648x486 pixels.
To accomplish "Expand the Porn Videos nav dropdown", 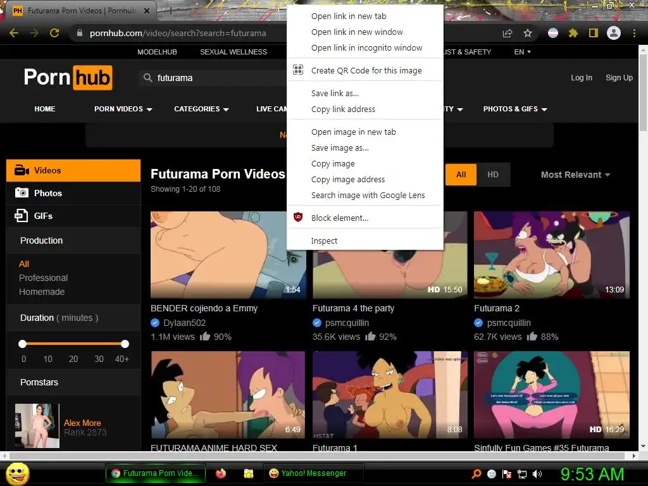I will click(123, 109).
